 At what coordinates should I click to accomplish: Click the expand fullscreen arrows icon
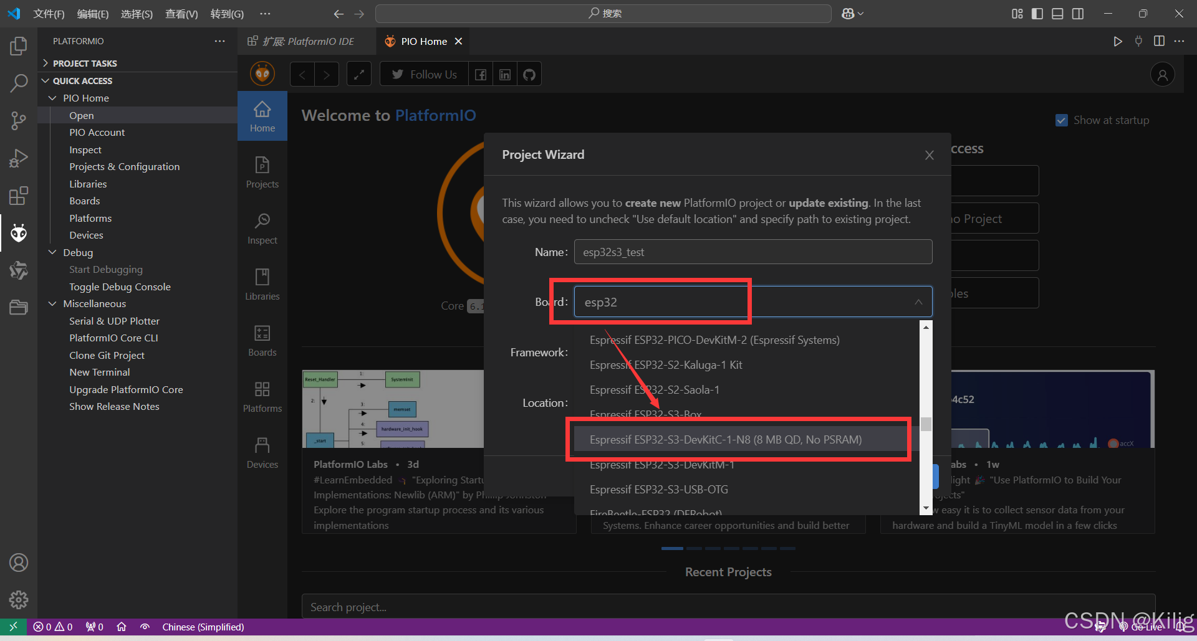tap(359, 75)
